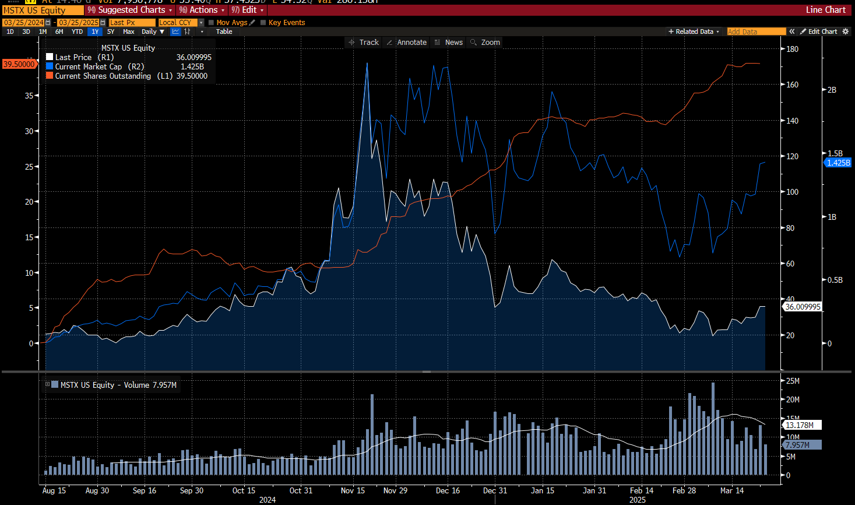Image resolution: width=855 pixels, height=505 pixels.
Task: Click the volume panel collapse box icon
Action: (48, 384)
